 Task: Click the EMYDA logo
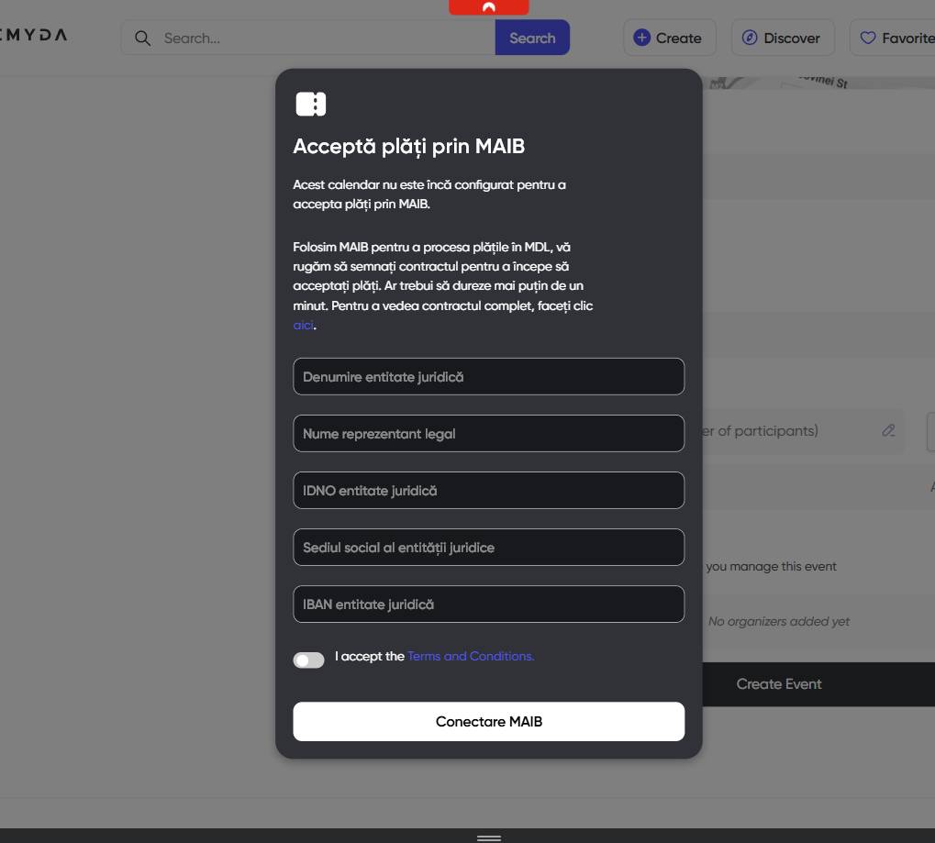coord(34,35)
